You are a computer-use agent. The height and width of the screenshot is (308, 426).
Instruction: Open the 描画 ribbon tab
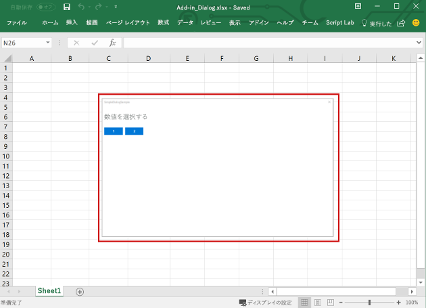pyautogui.click(x=92, y=23)
